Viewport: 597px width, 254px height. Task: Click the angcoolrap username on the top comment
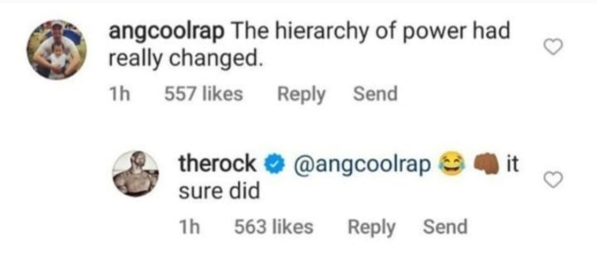coord(166,32)
